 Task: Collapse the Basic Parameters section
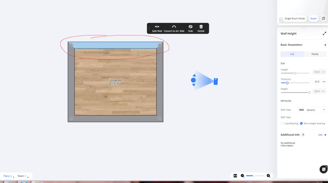point(325,45)
